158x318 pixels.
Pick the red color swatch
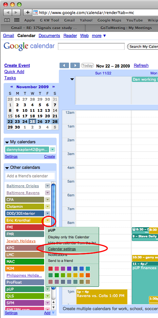pos(51,269)
